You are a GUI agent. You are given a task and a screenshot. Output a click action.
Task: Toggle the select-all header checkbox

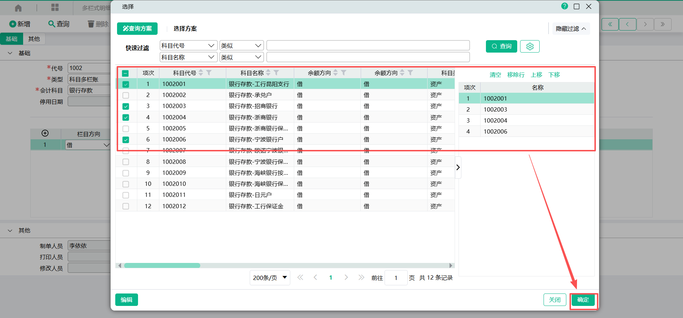click(125, 73)
